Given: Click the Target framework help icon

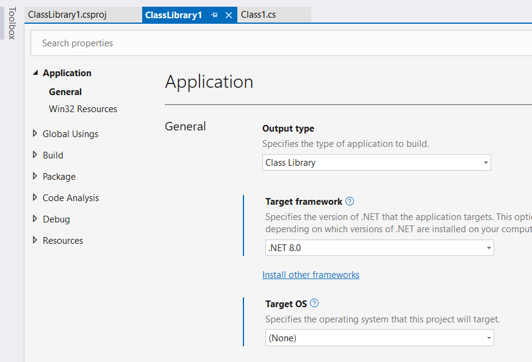Looking at the screenshot, I should click(x=350, y=202).
